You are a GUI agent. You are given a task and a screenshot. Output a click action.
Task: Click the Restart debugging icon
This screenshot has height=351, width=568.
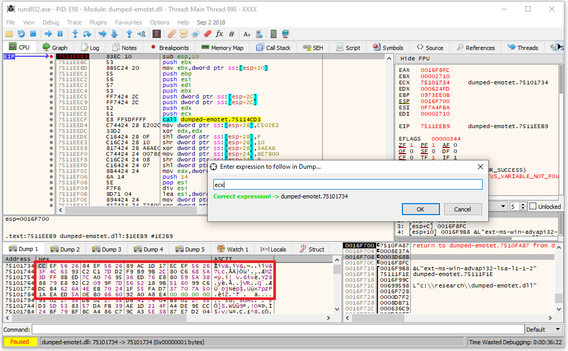tap(21, 34)
